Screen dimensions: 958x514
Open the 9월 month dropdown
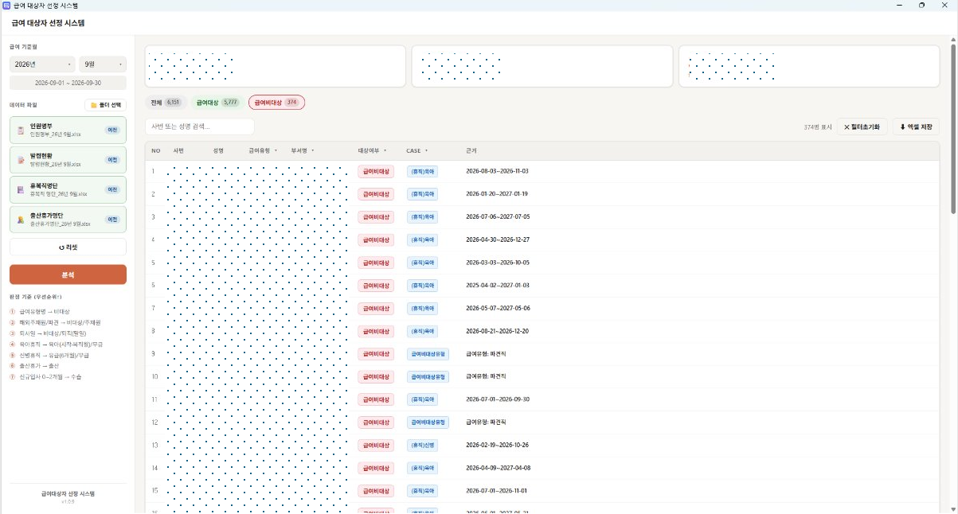click(x=103, y=64)
